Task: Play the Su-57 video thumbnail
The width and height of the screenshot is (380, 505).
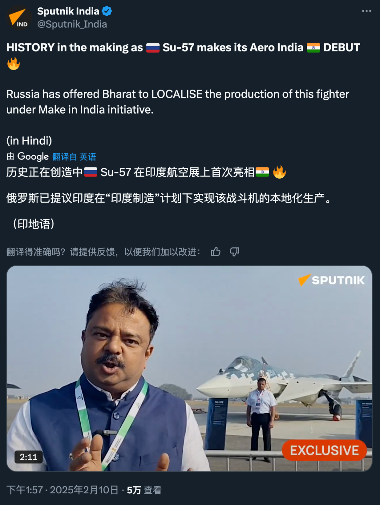Action: [x=189, y=369]
